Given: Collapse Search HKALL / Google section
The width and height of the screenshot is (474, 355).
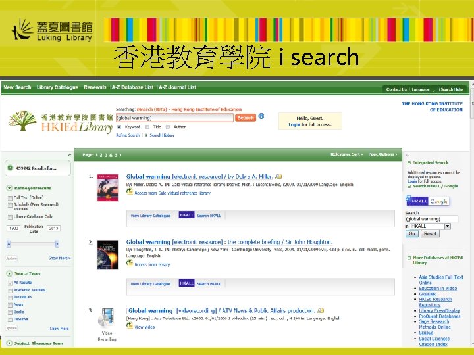Looking at the screenshot, I should click(x=409, y=186).
